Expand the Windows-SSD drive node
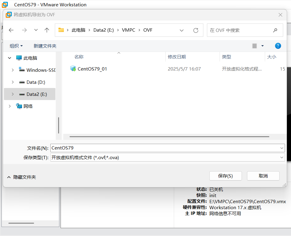This screenshot has width=291, height=236. [13, 70]
